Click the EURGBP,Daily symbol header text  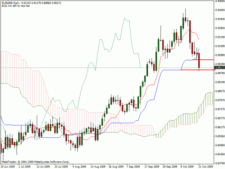pos(11,3)
